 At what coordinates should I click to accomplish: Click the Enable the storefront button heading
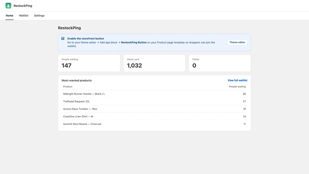tap(86, 38)
